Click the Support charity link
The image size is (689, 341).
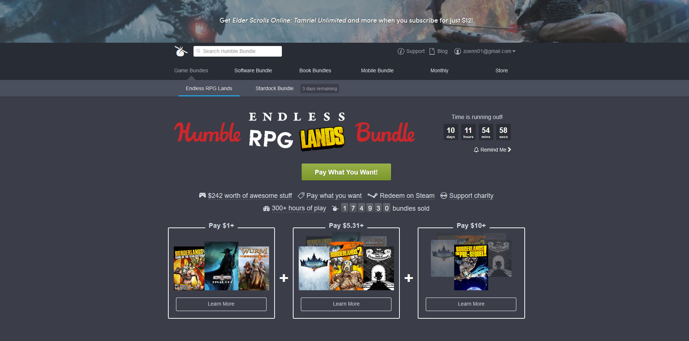[x=471, y=196]
